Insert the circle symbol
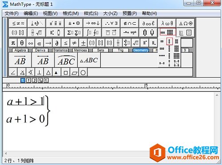The image size is (222, 165). 83,72
